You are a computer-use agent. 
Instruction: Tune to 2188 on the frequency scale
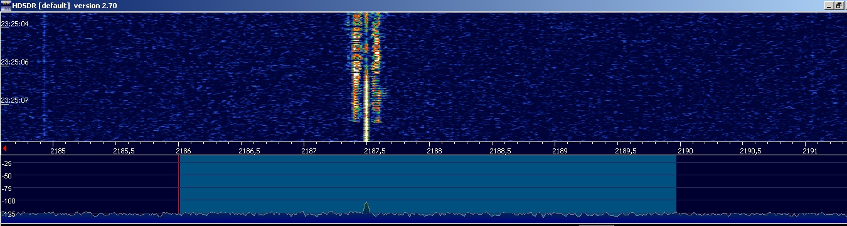point(434,151)
